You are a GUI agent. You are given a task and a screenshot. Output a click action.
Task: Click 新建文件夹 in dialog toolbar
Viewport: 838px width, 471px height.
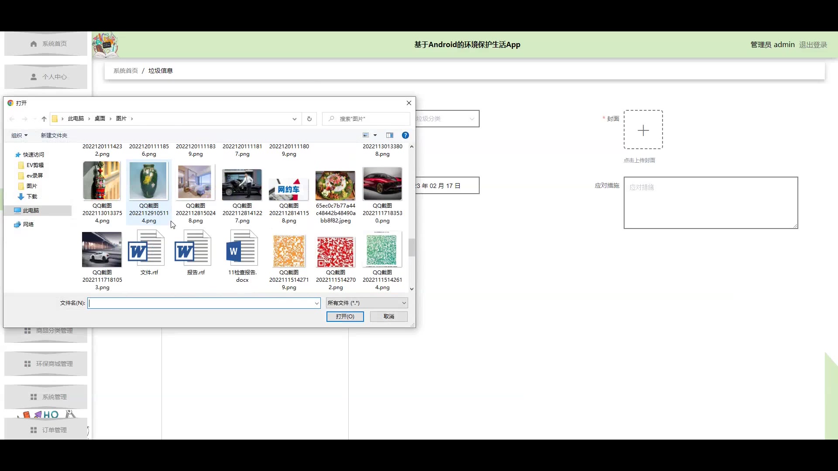click(x=54, y=136)
